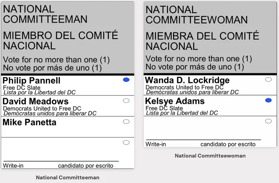Screen dimensions: 279x183
Task: Fill the oval for David Meadows
Action: (126, 101)
